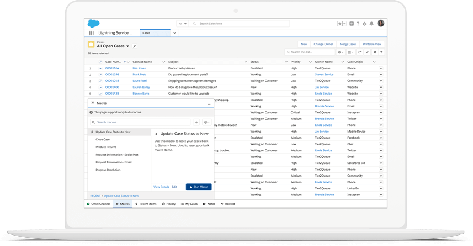Click the Global Actions plus icon
The width and height of the screenshot is (473, 246).
coord(352,24)
